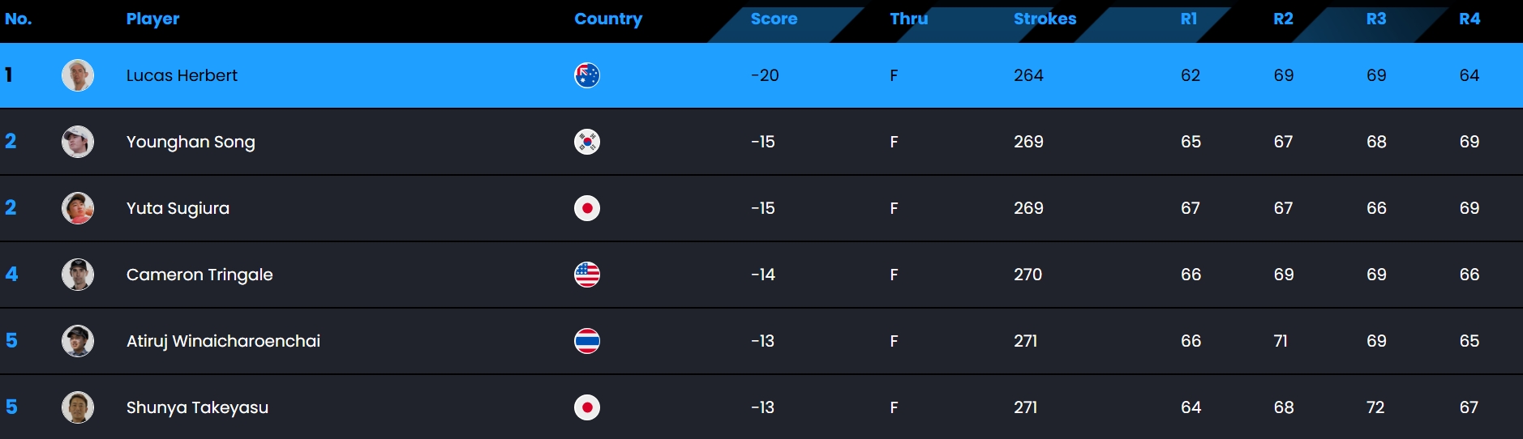This screenshot has width=1523, height=439.
Task: Sort by the Strokes column header
Action: [x=1045, y=19]
